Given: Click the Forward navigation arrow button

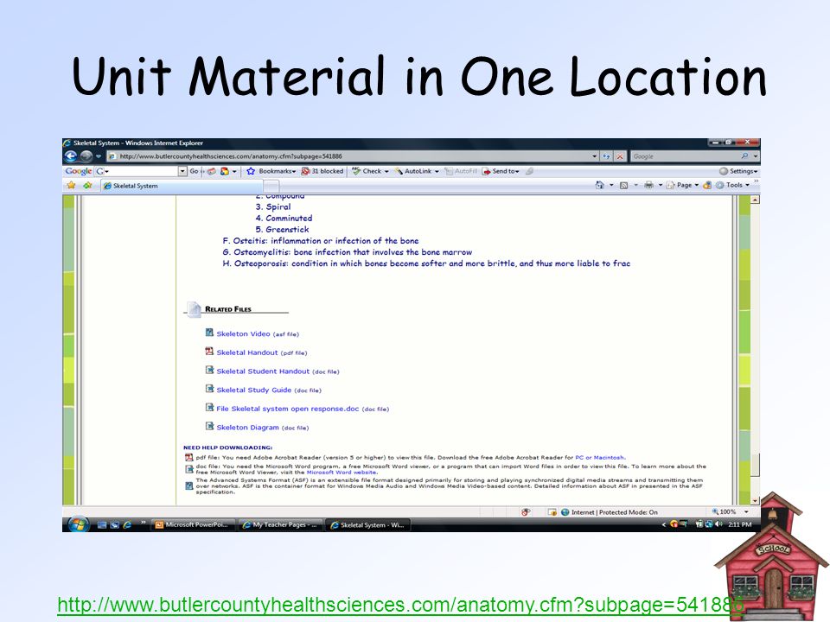Looking at the screenshot, I should [x=86, y=156].
